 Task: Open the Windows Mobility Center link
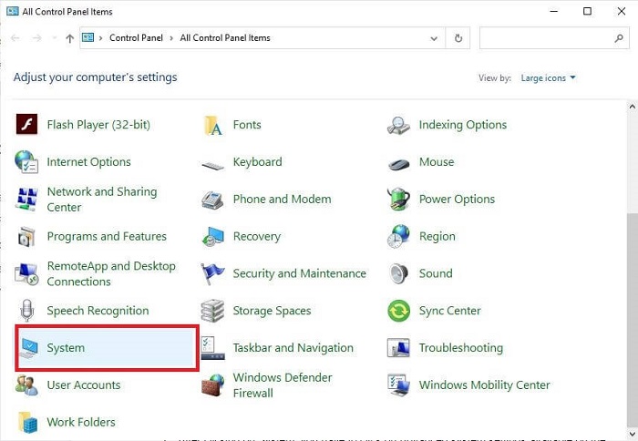pyautogui.click(x=485, y=385)
